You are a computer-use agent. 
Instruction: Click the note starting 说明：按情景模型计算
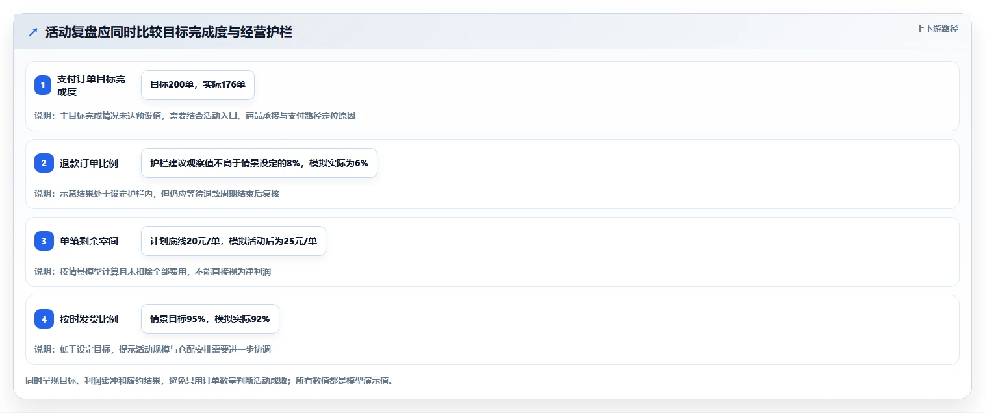point(153,271)
